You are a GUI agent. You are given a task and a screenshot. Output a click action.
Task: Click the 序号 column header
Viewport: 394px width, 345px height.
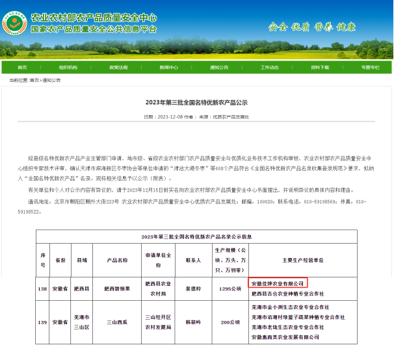43,260
